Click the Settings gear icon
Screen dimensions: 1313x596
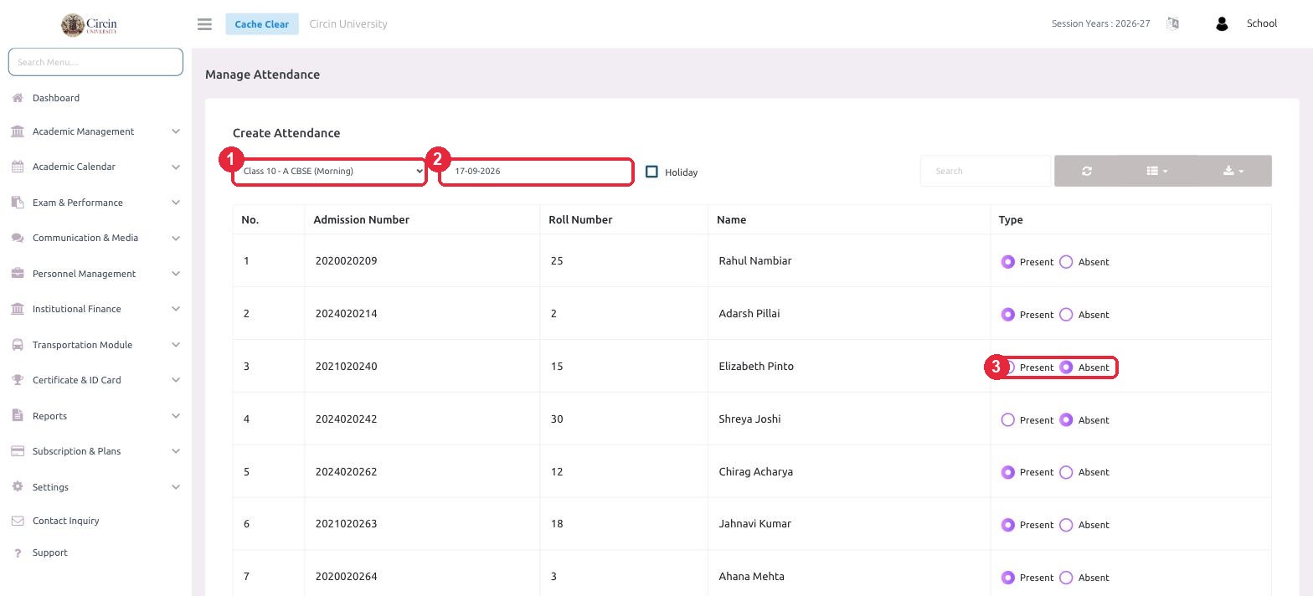pos(18,487)
